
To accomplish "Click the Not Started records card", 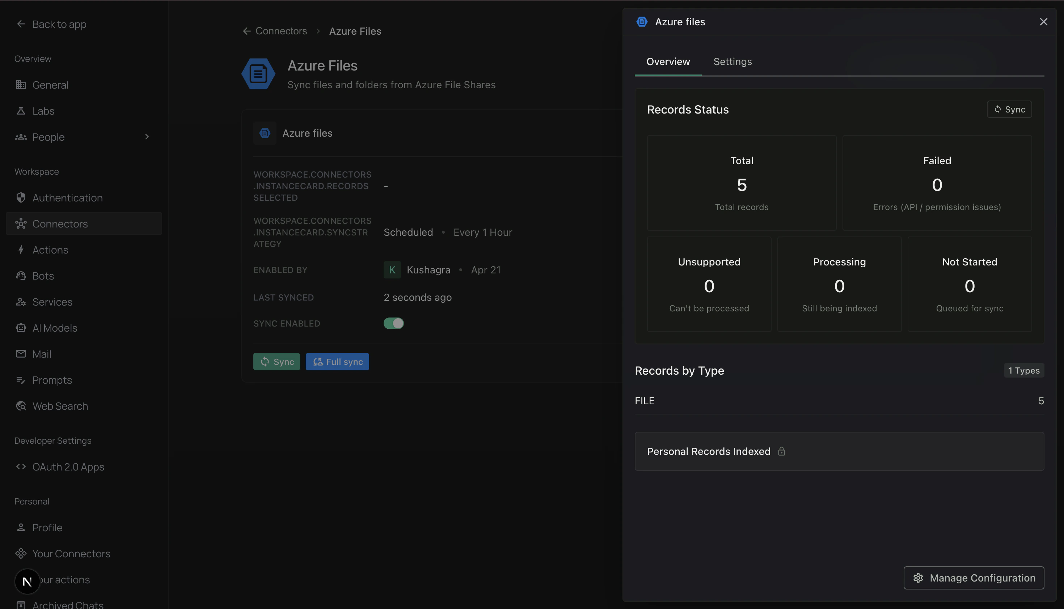I will pos(970,284).
